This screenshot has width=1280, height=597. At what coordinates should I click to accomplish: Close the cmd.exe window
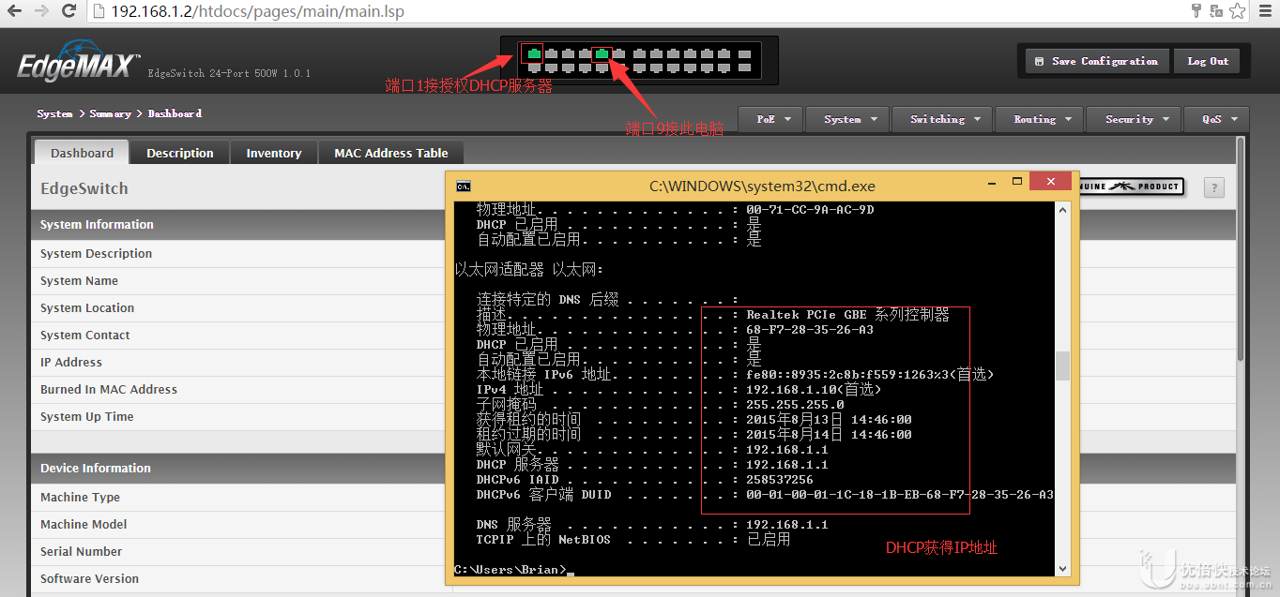pyautogui.click(x=1050, y=182)
